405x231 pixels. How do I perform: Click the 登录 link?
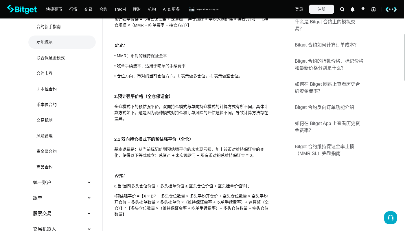point(299,9)
